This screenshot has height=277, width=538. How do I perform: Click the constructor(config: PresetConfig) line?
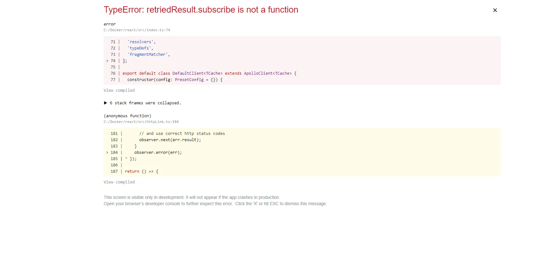pos(175,80)
